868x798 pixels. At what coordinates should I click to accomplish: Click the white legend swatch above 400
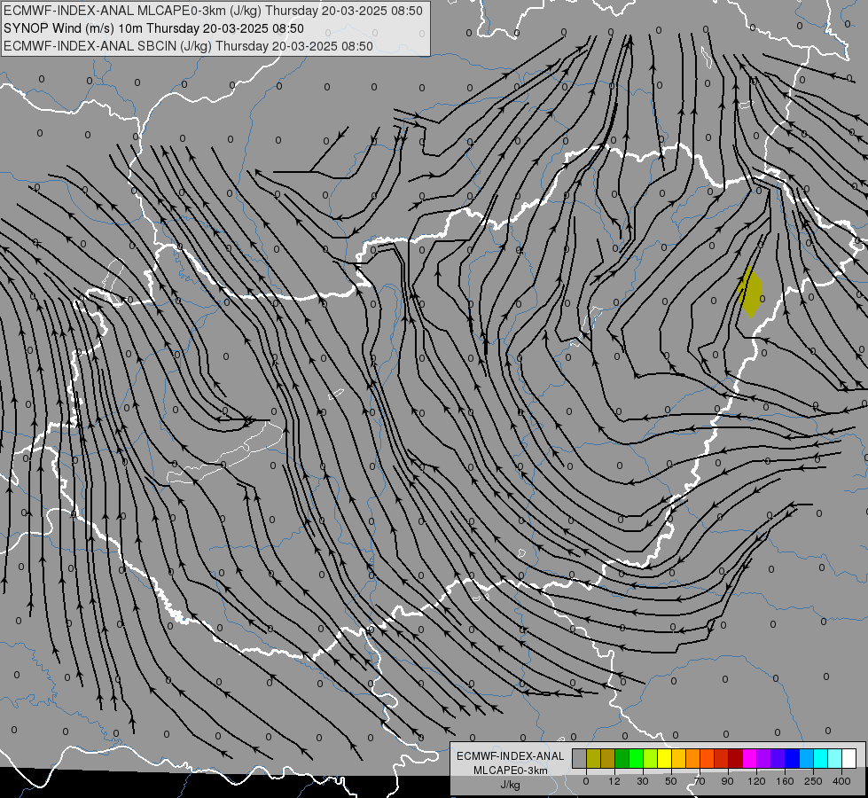click(849, 758)
